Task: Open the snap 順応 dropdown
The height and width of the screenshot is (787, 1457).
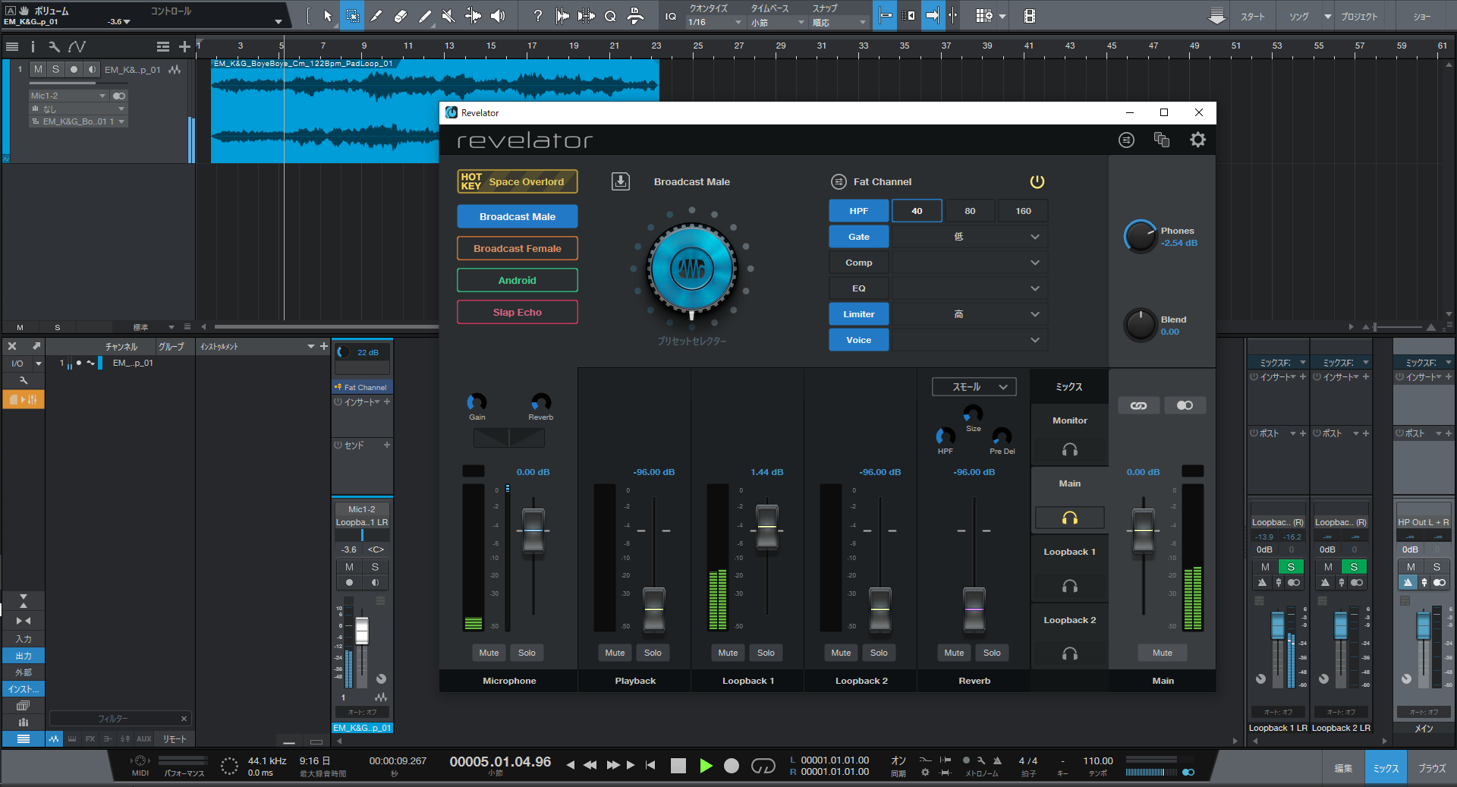Action: (x=839, y=23)
